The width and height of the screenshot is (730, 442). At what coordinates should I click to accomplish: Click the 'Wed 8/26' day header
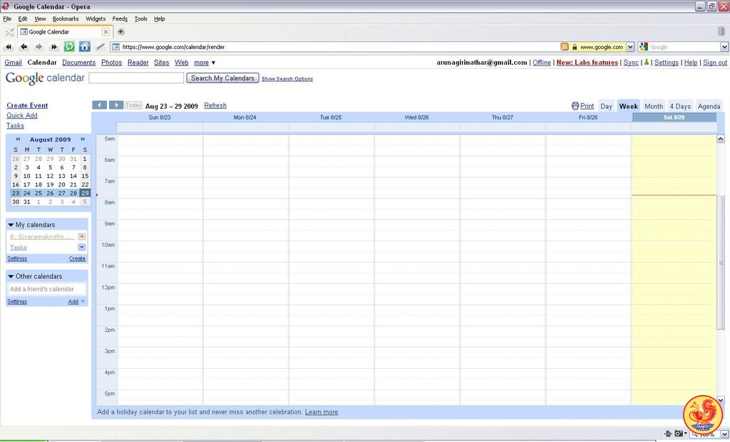(x=416, y=117)
